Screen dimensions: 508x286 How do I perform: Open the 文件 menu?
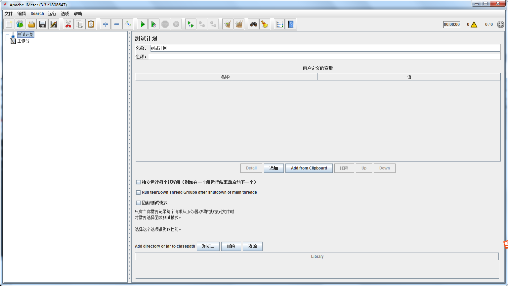pyautogui.click(x=9, y=14)
